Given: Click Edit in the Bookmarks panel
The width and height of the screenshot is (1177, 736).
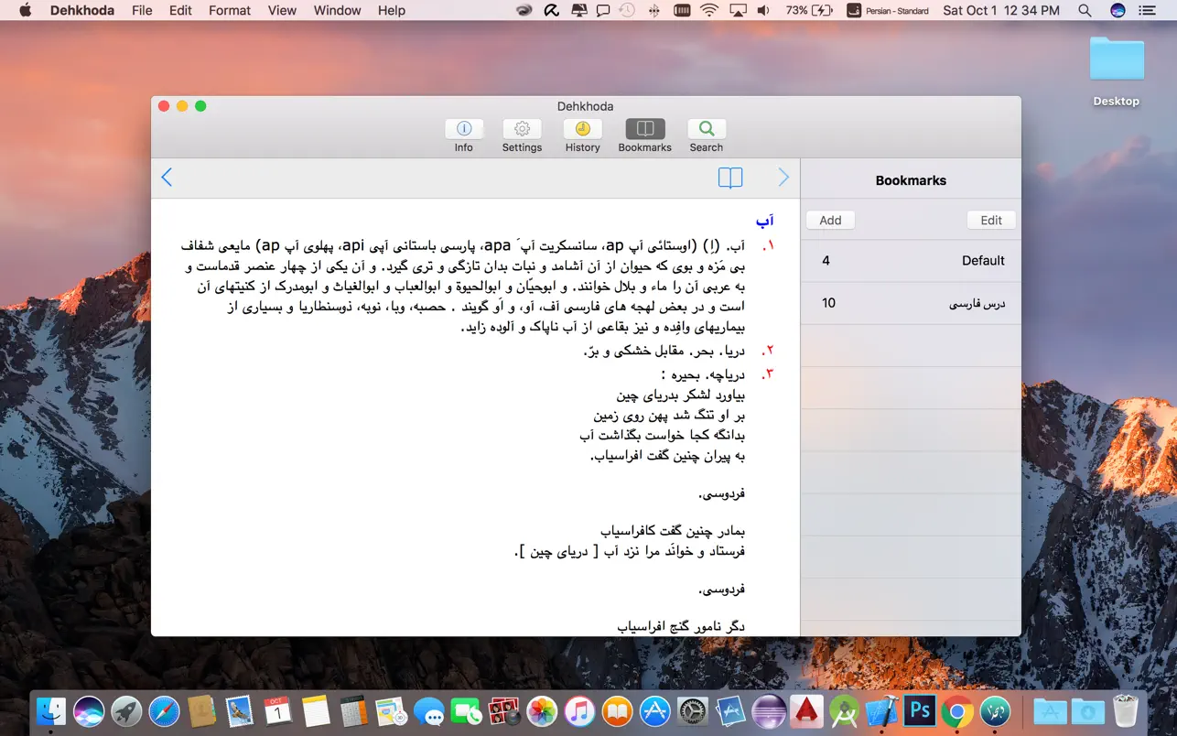Looking at the screenshot, I should tap(990, 220).
